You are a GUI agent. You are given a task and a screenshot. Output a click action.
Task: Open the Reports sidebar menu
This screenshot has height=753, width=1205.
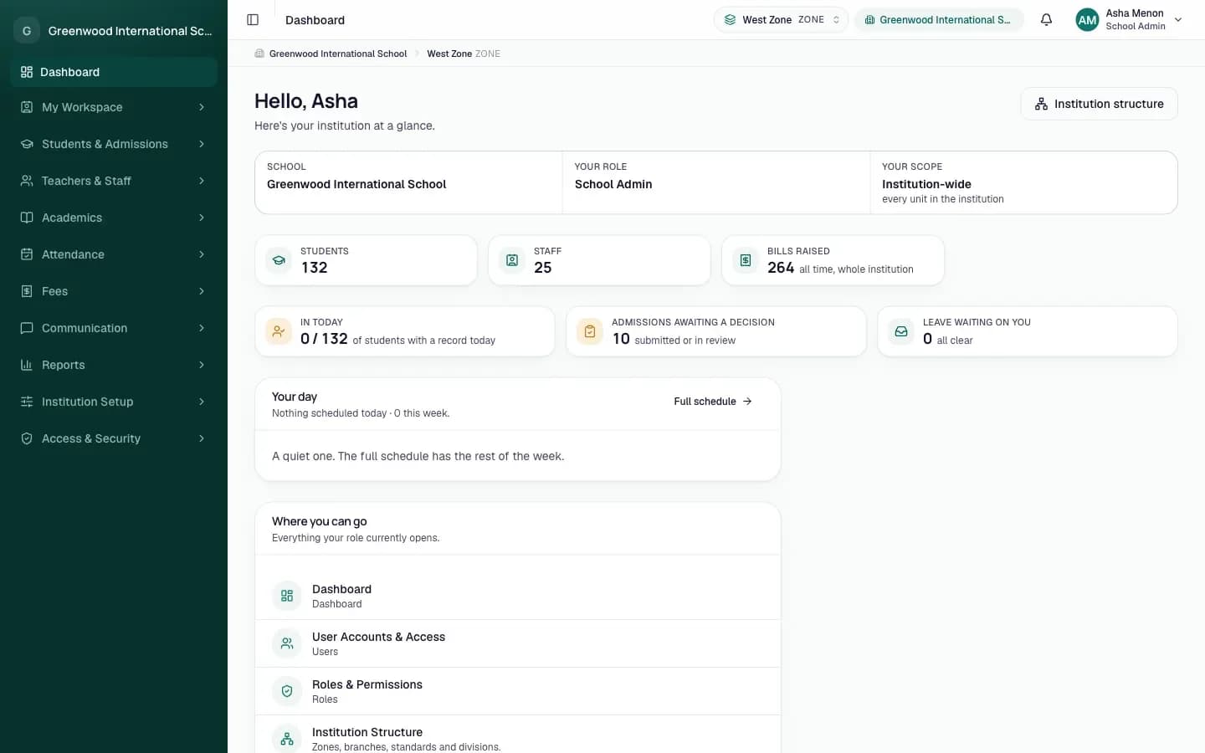tap(114, 365)
